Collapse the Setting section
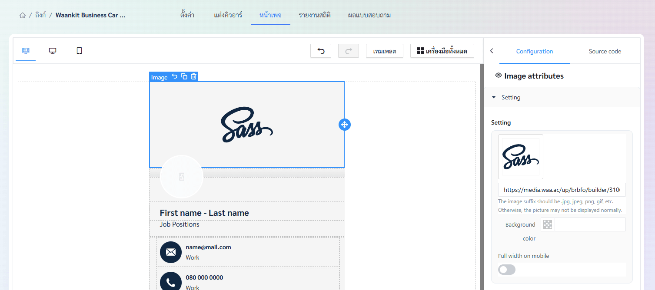Screen dimensions: 655x290 point(562,97)
